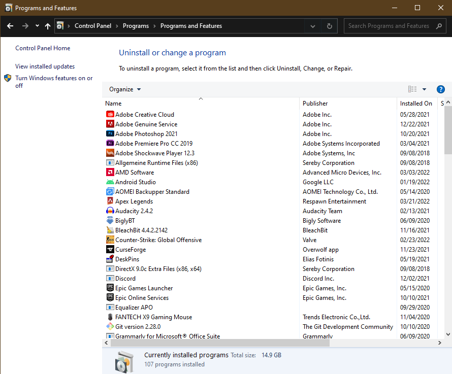Open the view options dropdown arrow
Viewport: 452px width, 374px height.
tap(425, 89)
